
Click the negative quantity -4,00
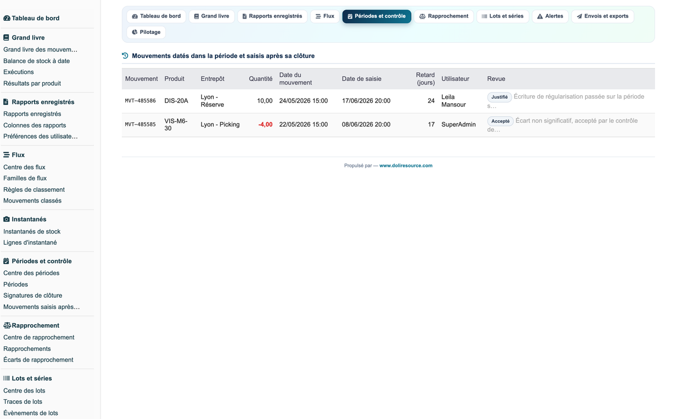point(265,125)
